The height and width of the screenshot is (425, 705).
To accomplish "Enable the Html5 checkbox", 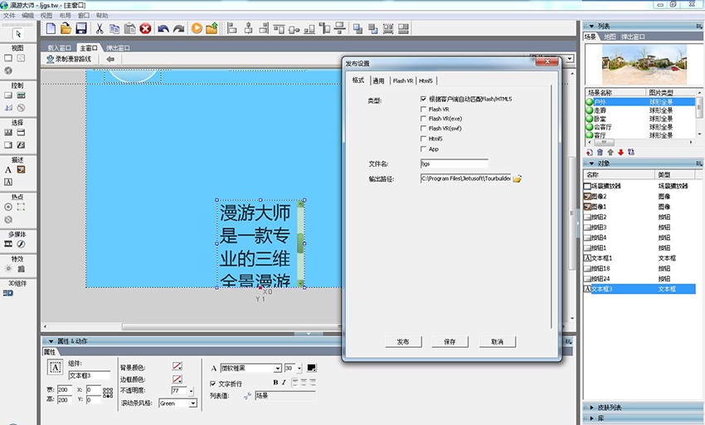I will coord(423,139).
